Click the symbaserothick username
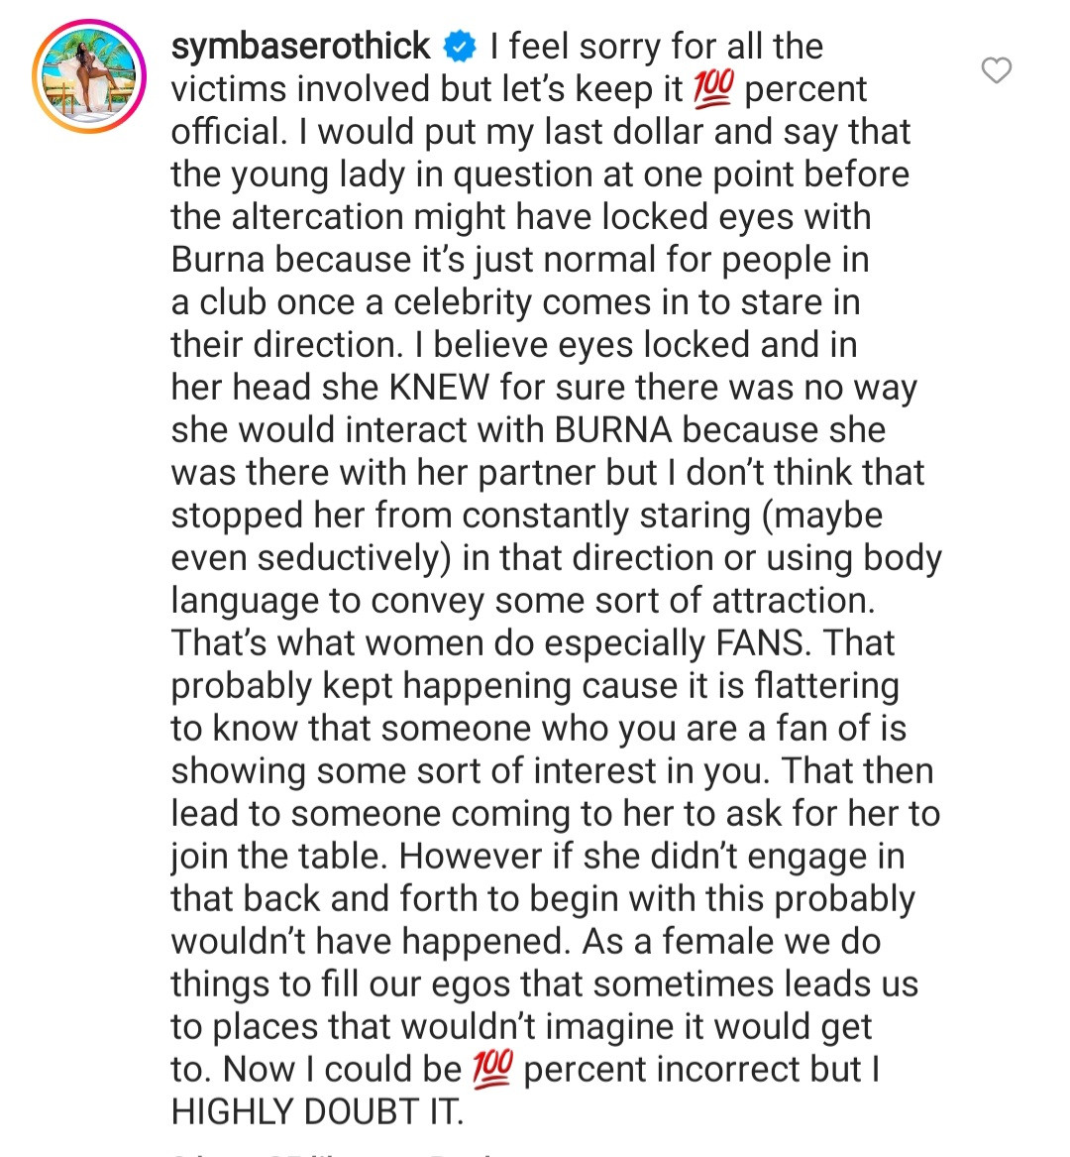Viewport: 1070px width, 1157px height. (x=300, y=47)
